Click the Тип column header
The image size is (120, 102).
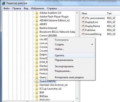click(113, 14)
